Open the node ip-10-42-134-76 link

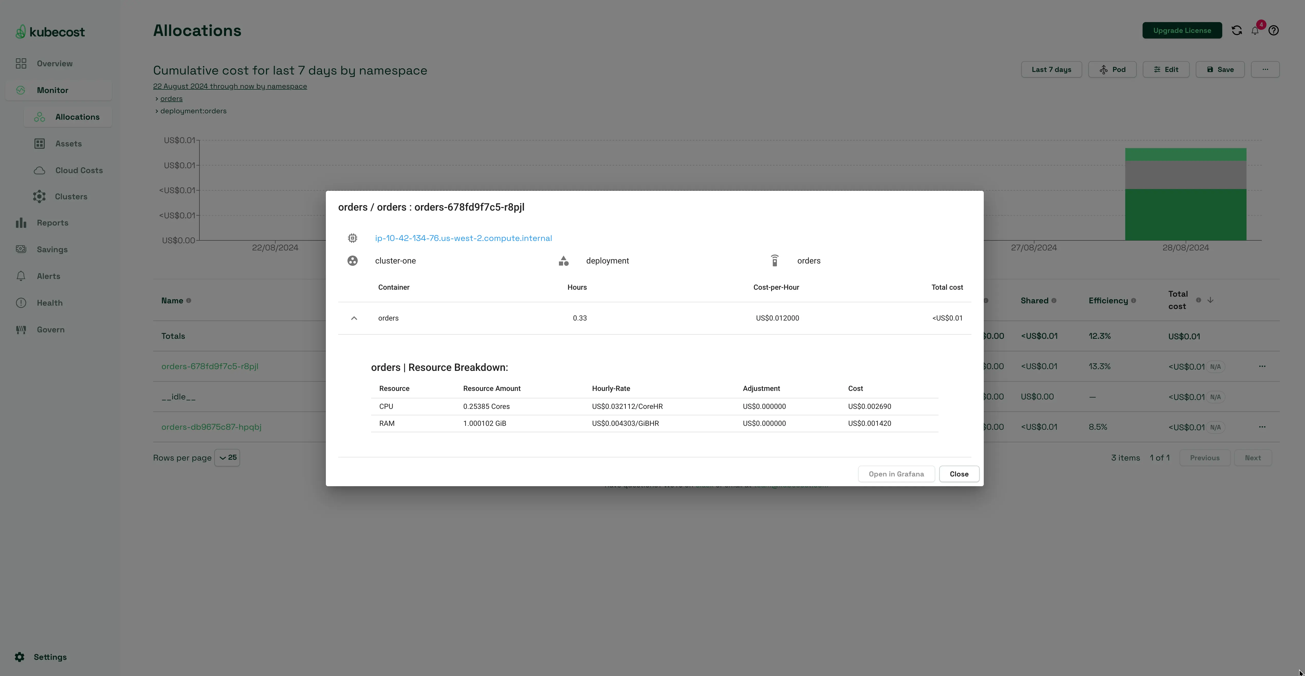tap(463, 238)
